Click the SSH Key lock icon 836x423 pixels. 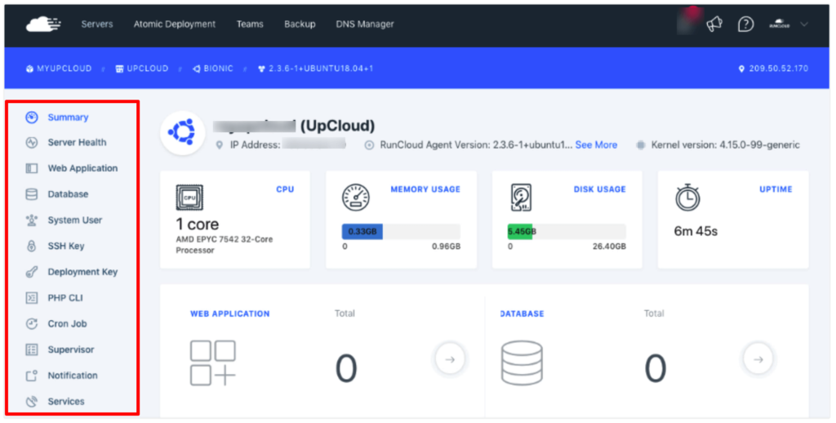pyautogui.click(x=32, y=246)
